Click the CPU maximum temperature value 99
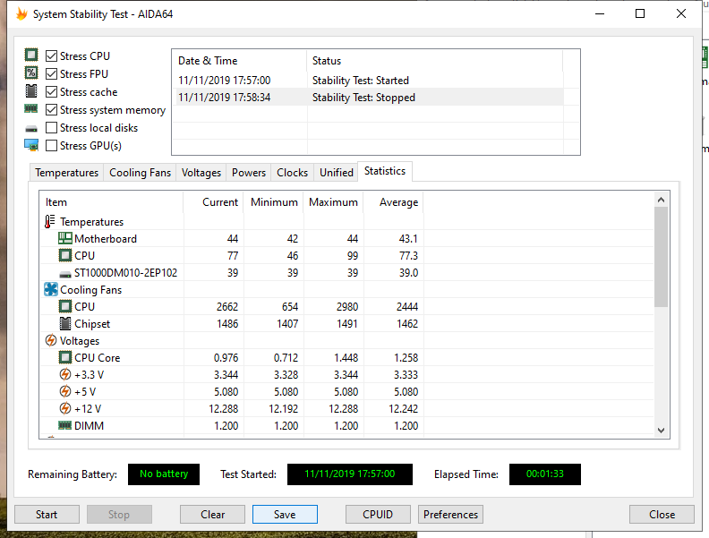Image resolution: width=709 pixels, height=538 pixels. click(352, 256)
